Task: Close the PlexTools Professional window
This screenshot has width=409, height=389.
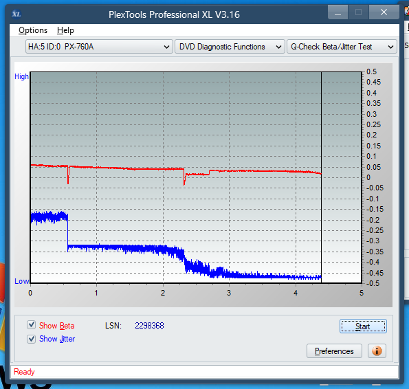Action: 384,12
